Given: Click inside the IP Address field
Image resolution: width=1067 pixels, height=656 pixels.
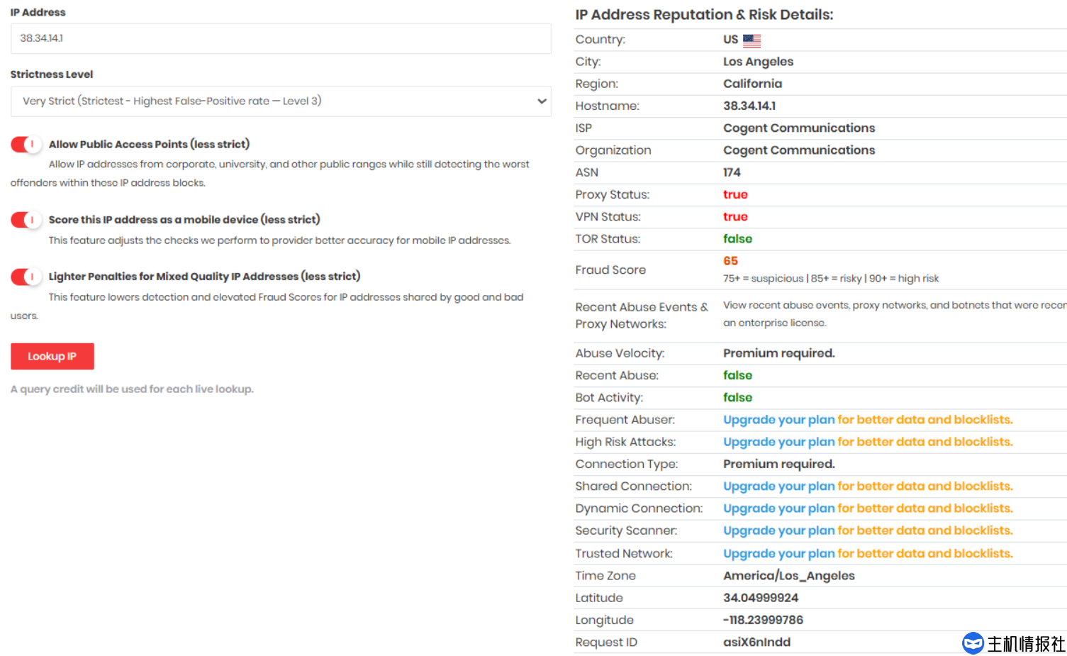Looking at the screenshot, I should [280, 38].
